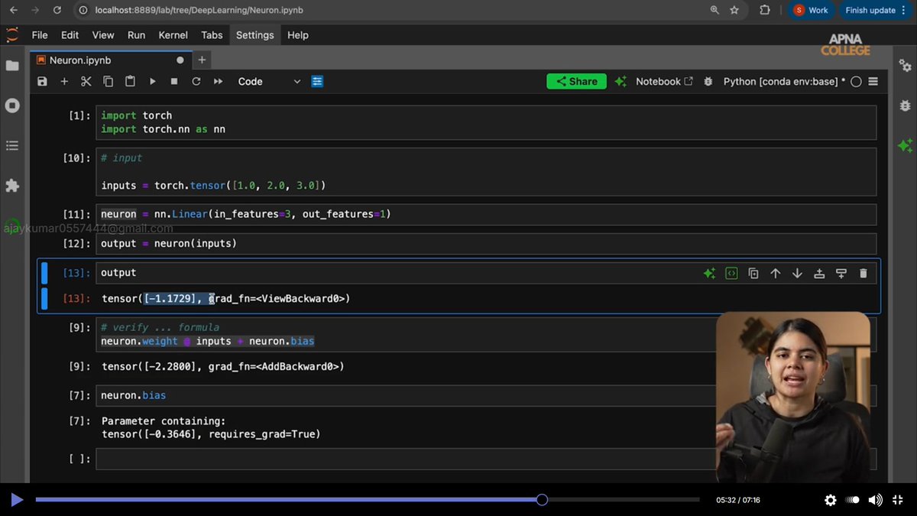Image resolution: width=917 pixels, height=516 pixels.
Task: Click the blue sliders icon beside the Code dropdown
Action: pyautogui.click(x=317, y=82)
